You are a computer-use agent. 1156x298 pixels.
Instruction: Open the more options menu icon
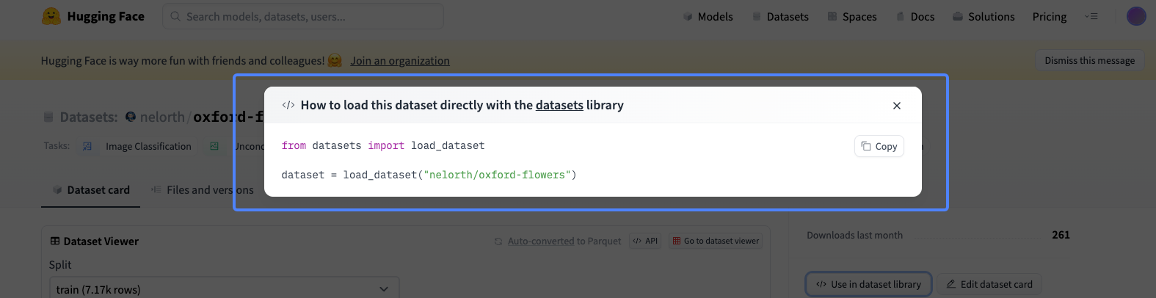coord(1091,16)
